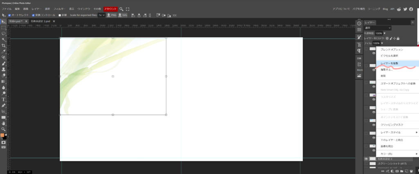The image size is (419, 174).
Task: Toggle the オートセレクト checkbox
Action: (9, 15)
